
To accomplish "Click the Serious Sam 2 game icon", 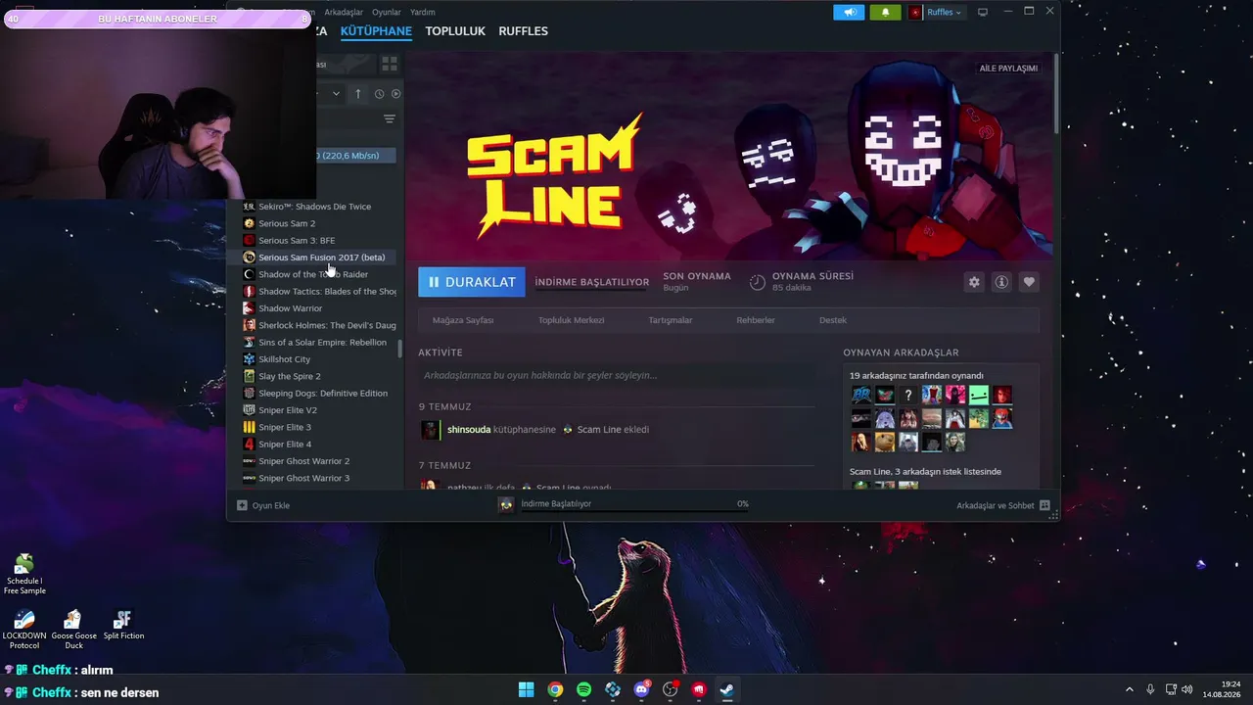I will pyautogui.click(x=249, y=223).
